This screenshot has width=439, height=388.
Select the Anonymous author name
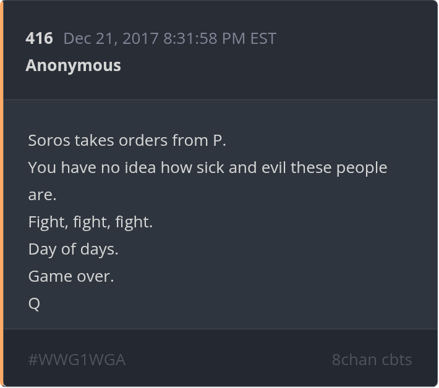point(73,65)
